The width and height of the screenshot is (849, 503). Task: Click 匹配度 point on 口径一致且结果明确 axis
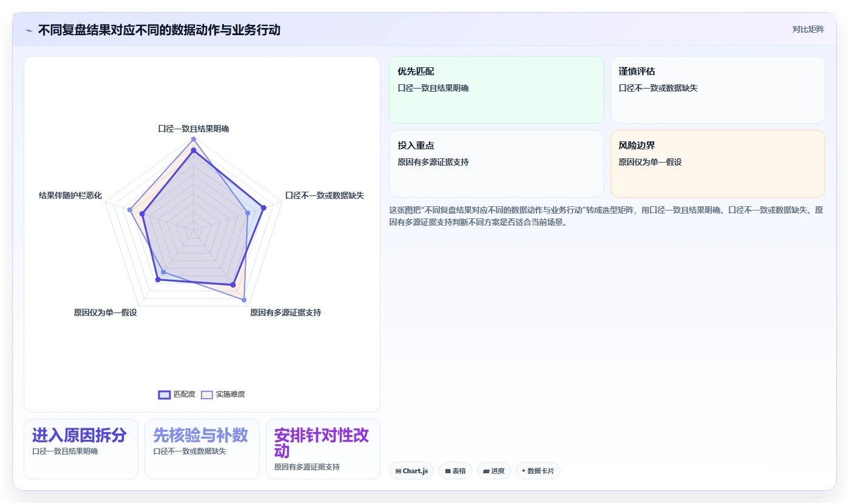pyautogui.click(x=194, y=150)
